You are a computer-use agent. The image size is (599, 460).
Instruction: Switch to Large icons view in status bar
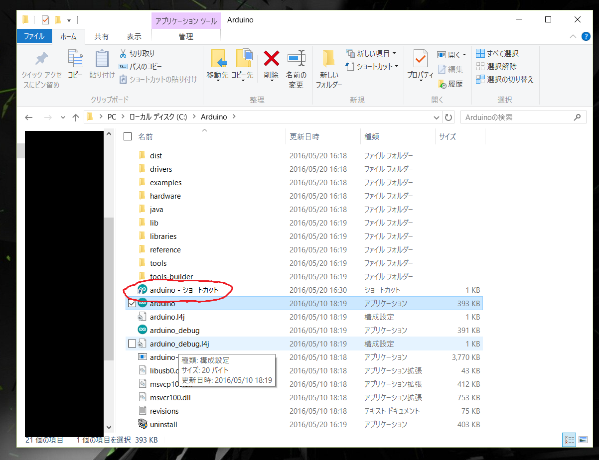pyautogui.click(x=583, y=440)
